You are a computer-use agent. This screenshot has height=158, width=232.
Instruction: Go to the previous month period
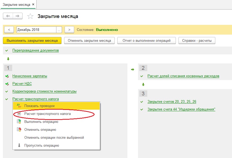point(9,30)
